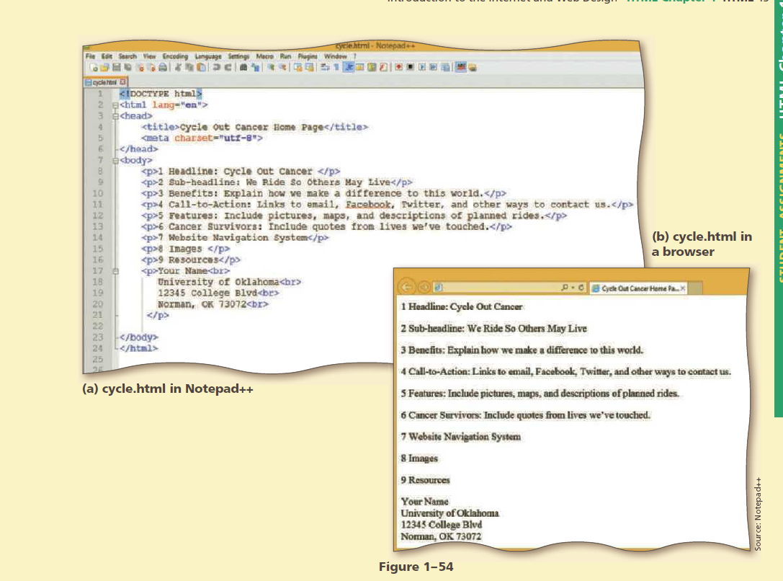This screenshot has width=783, height=581.
Task: Collapse the body tag fold on line 7
Action: coord(115,161)
